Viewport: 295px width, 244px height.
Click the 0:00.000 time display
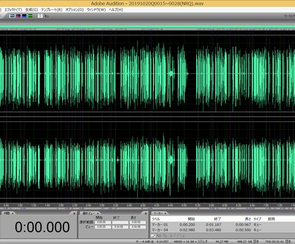pos(42,227)
